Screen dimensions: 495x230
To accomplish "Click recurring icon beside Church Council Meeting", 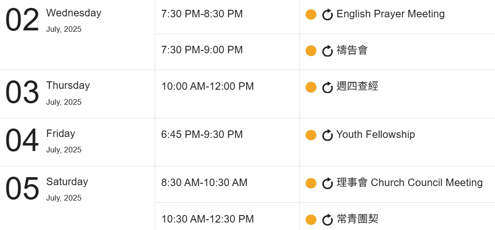I will (x=327, y=183).
